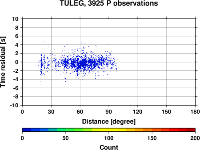The image size is (200, 150).
Task: Click the y-axis tick label -4
Action: click(x=16, y=79)
